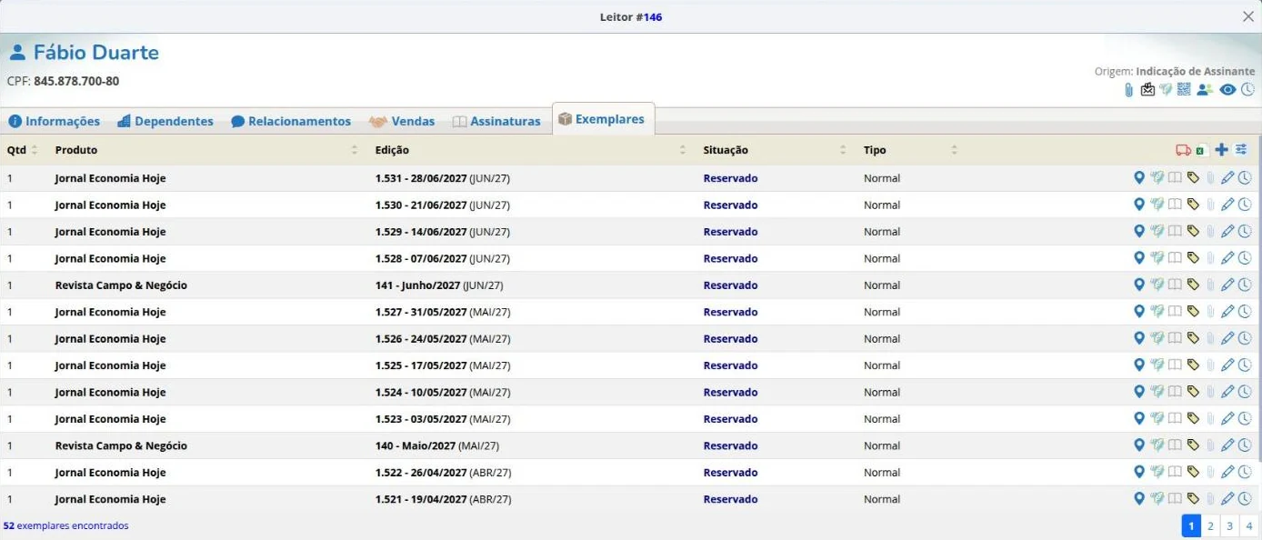Viewport: 1262px width, 540px height.
Task: Switch to the Informações tab
Action: (x=55, y=121)
